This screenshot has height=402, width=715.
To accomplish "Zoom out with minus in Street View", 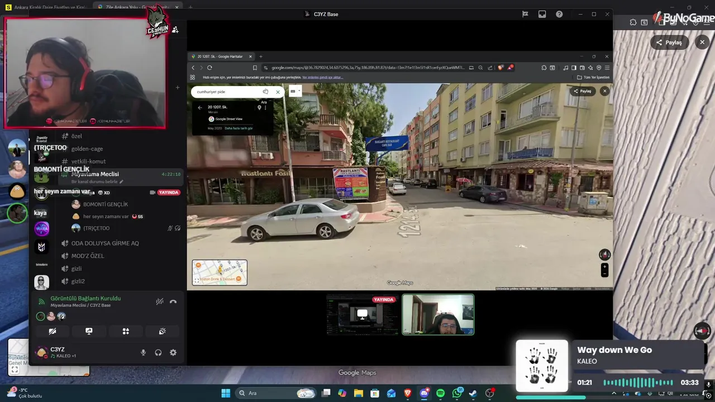I will point(604,274).
